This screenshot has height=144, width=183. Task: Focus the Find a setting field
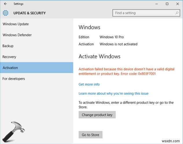[x=146, y=13]
